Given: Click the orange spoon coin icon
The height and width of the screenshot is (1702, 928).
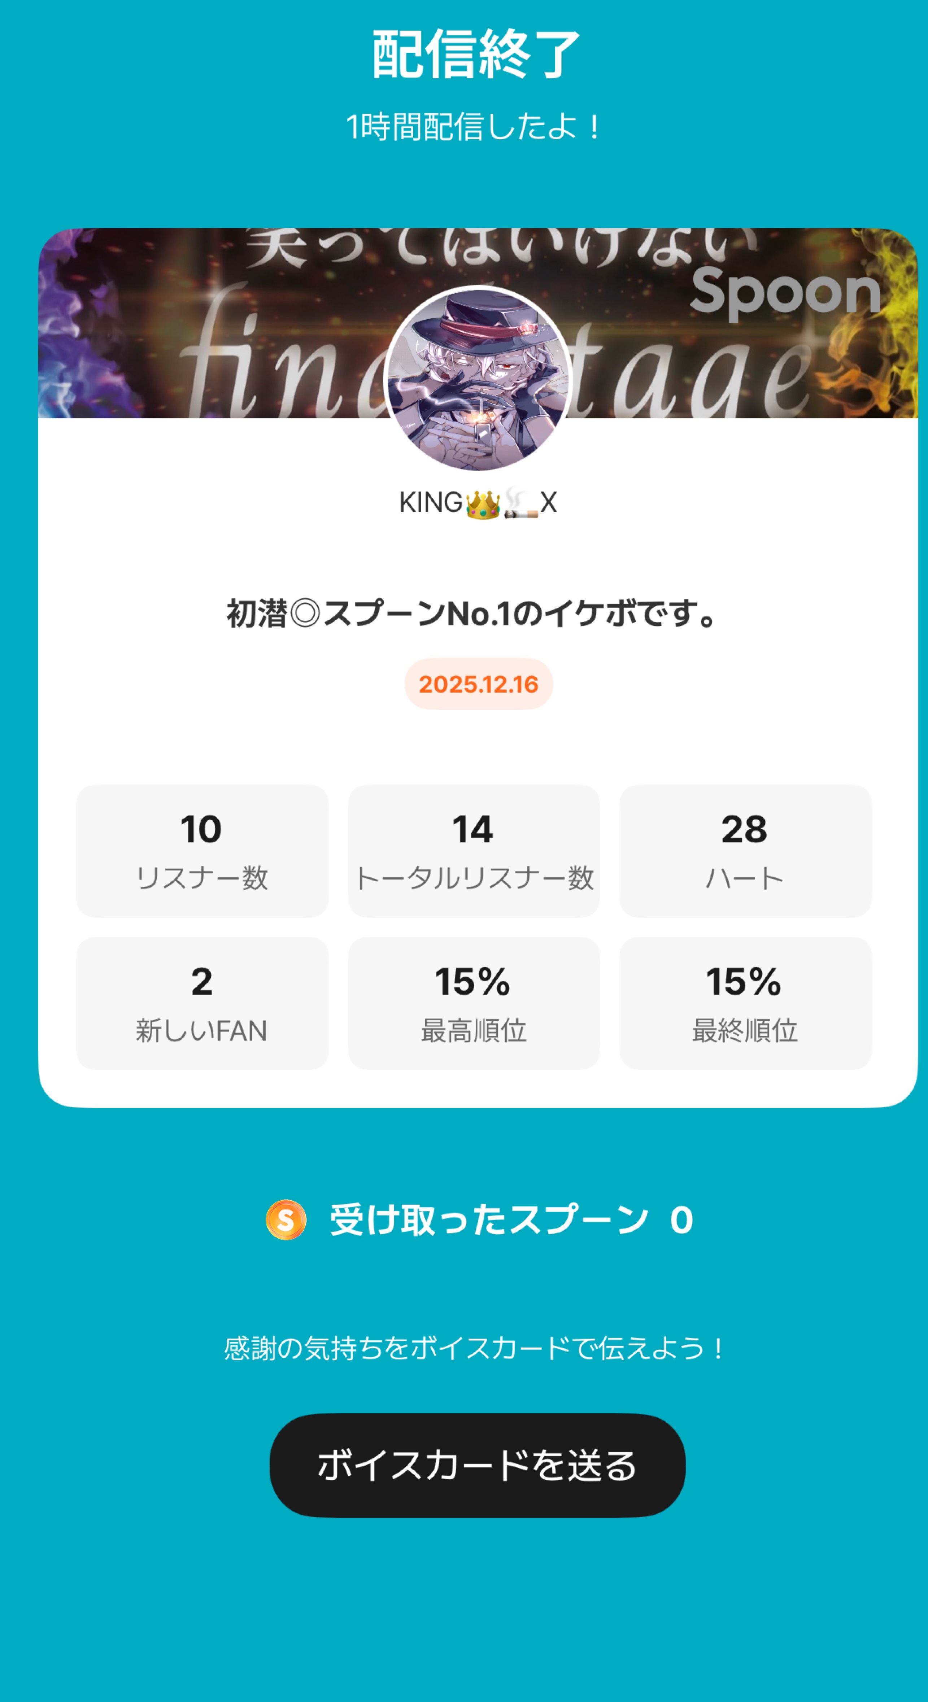Looking at the screenshot, I should coord(286,1220).
